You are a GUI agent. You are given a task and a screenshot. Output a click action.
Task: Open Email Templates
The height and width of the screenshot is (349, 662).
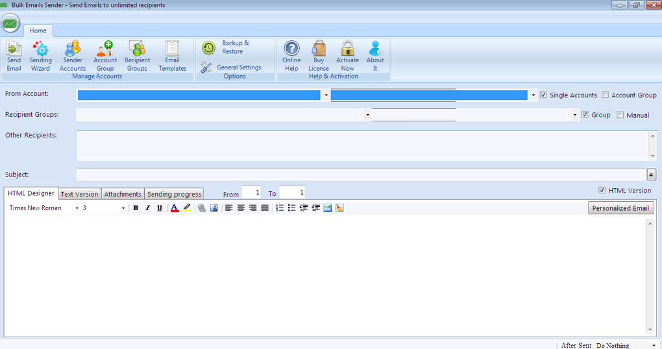point(172,56)
